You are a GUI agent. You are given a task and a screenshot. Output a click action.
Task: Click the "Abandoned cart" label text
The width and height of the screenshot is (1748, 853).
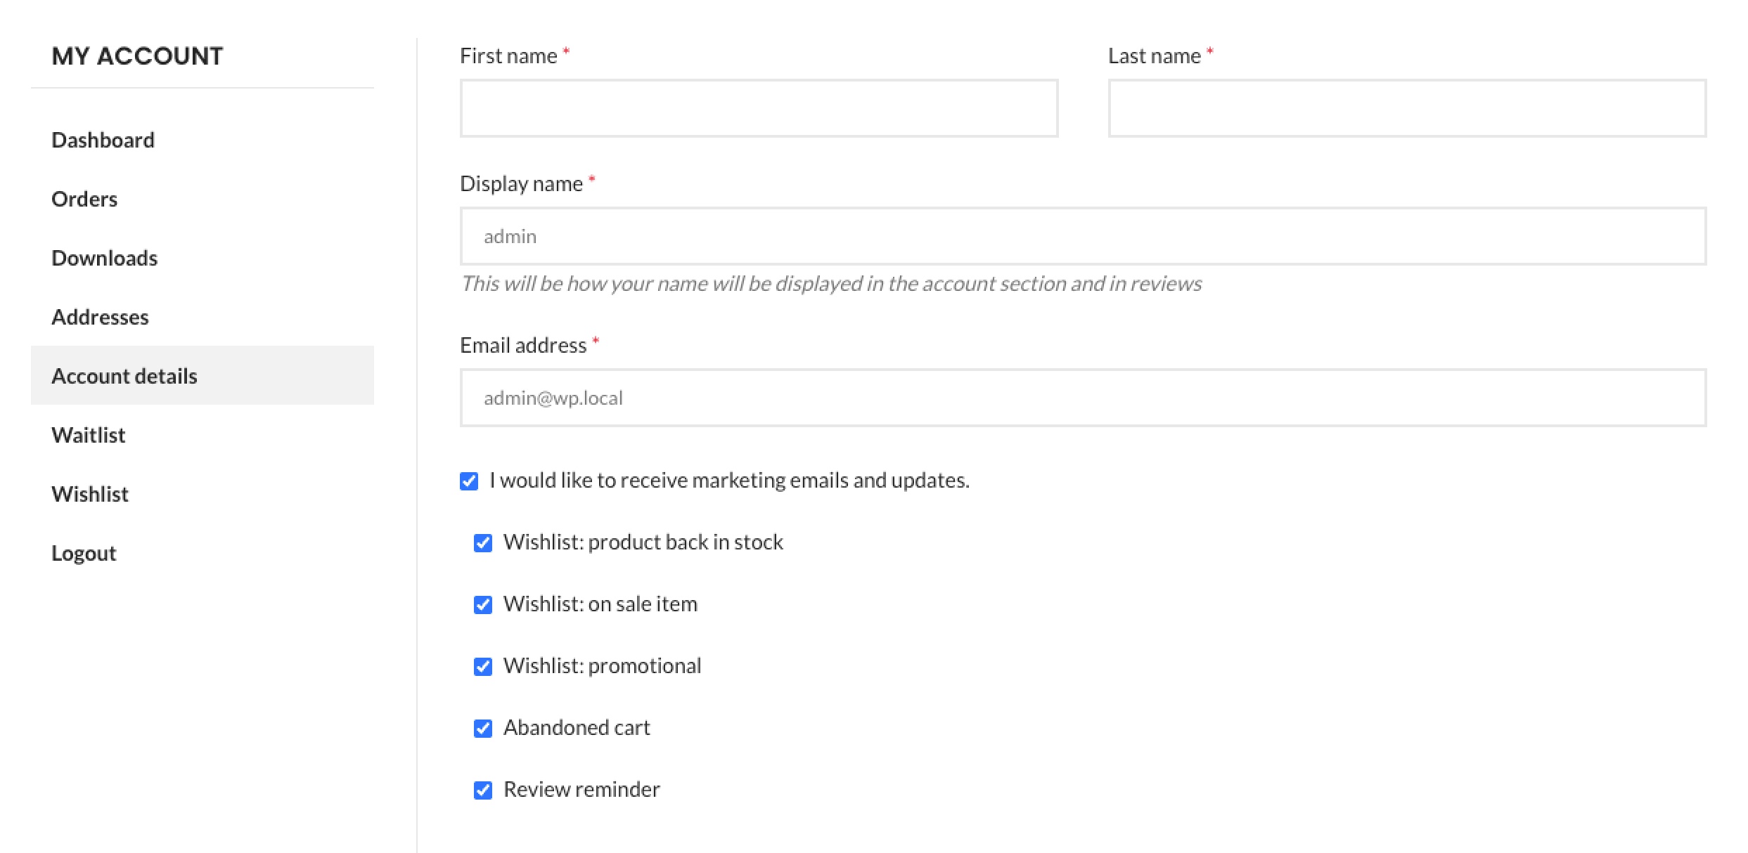[x=577, y=727]
